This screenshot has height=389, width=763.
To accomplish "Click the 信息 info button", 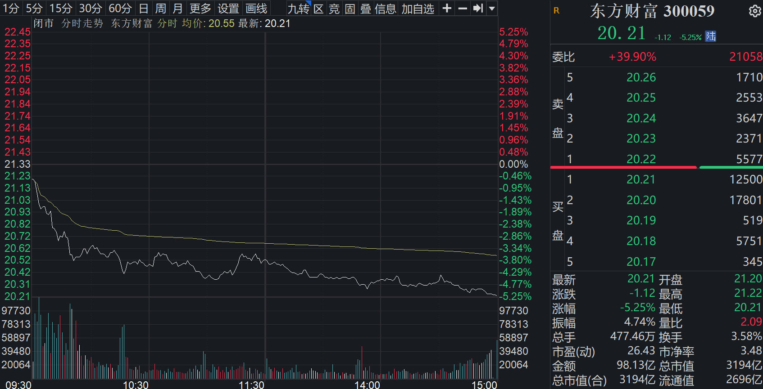I will [385, 9].
